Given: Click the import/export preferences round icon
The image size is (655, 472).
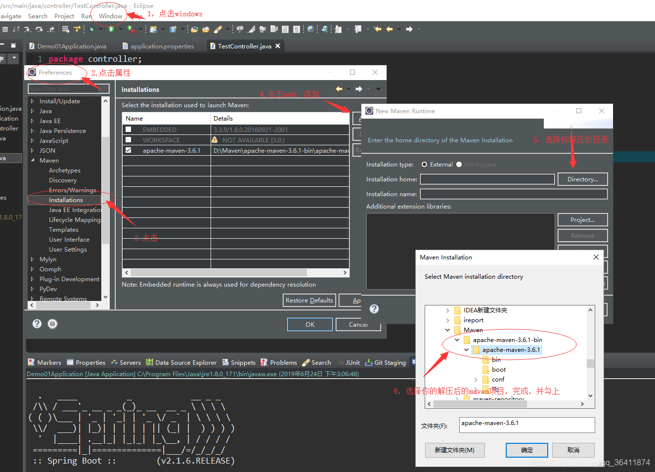Looking at the screenshot, I should pyautogui.click(x=52, y=324).
